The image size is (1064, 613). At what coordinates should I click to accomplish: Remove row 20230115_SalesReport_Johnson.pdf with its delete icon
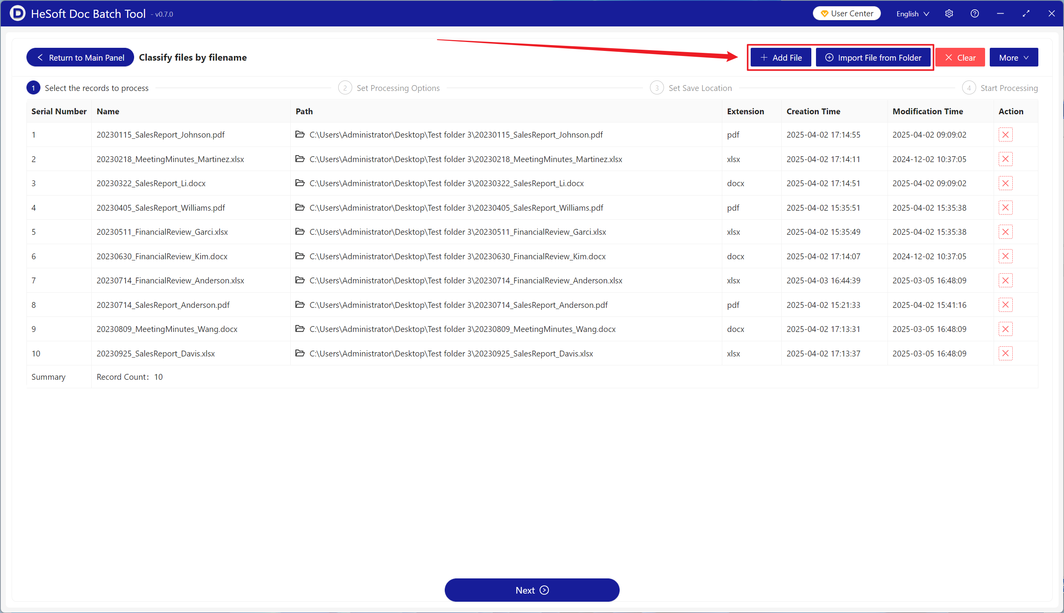pyautogui.click(x=1005, y=135)
